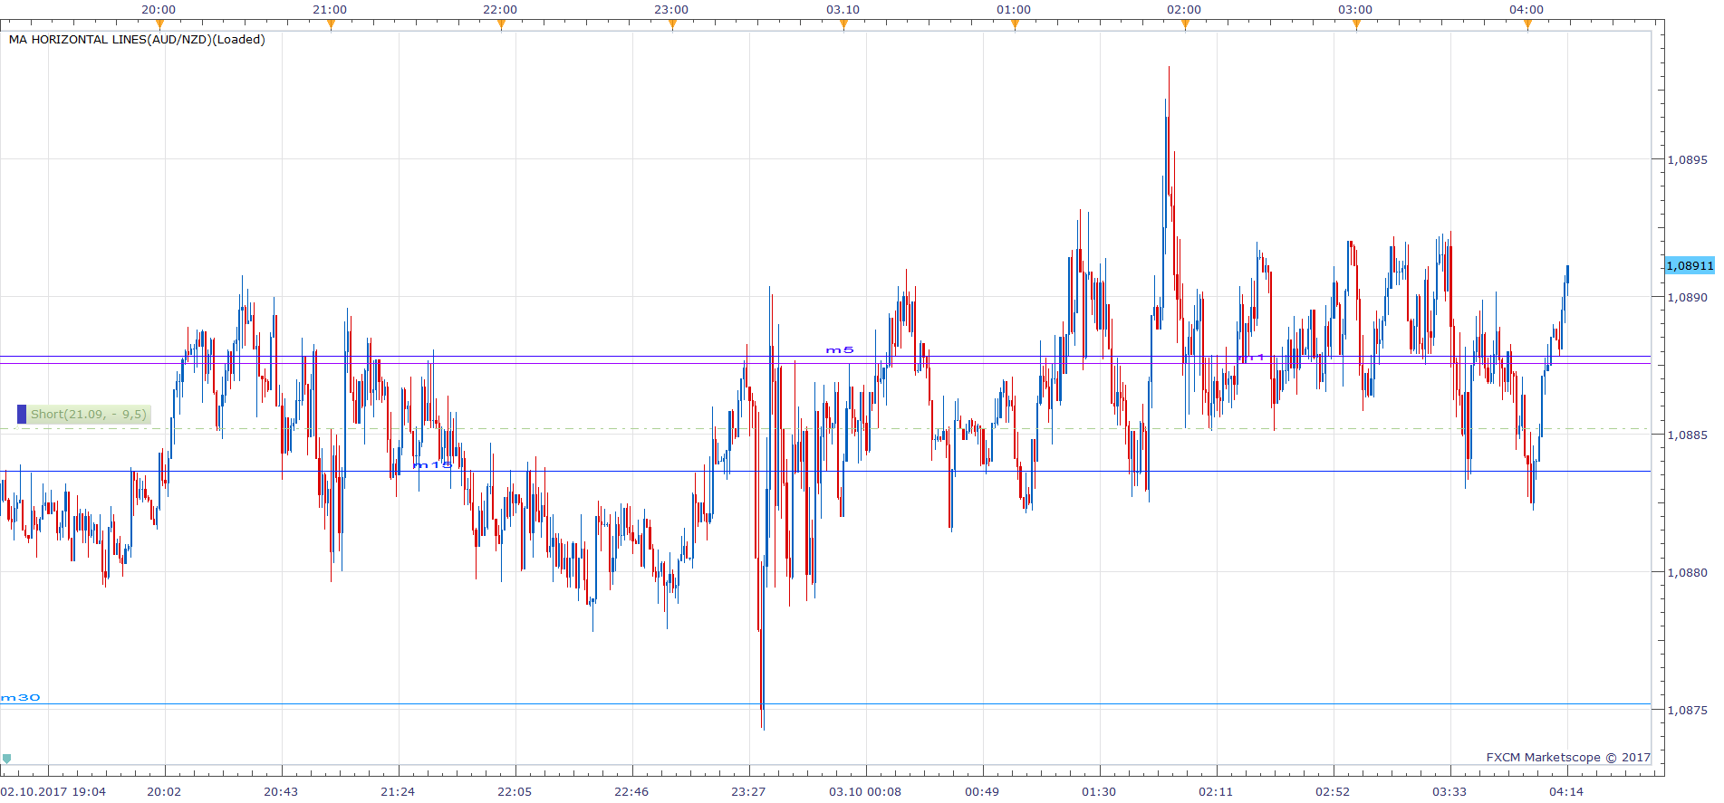
Task: Select the m15 line label
Action: 432,464
